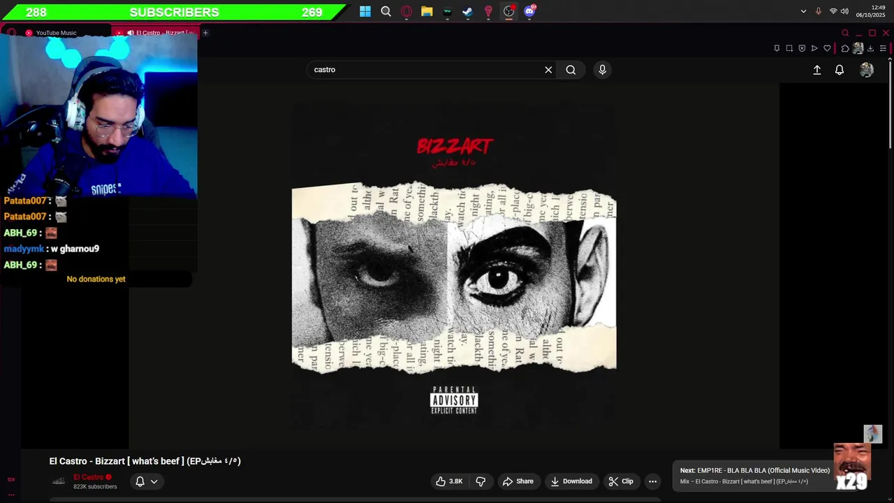Open the volume speaker tray icon
The height and width of the screenshot is (503, 894).
844,11
